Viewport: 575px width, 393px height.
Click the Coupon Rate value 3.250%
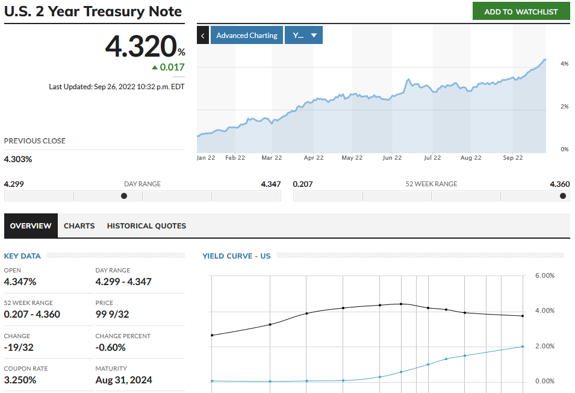(x=20, y=380)
